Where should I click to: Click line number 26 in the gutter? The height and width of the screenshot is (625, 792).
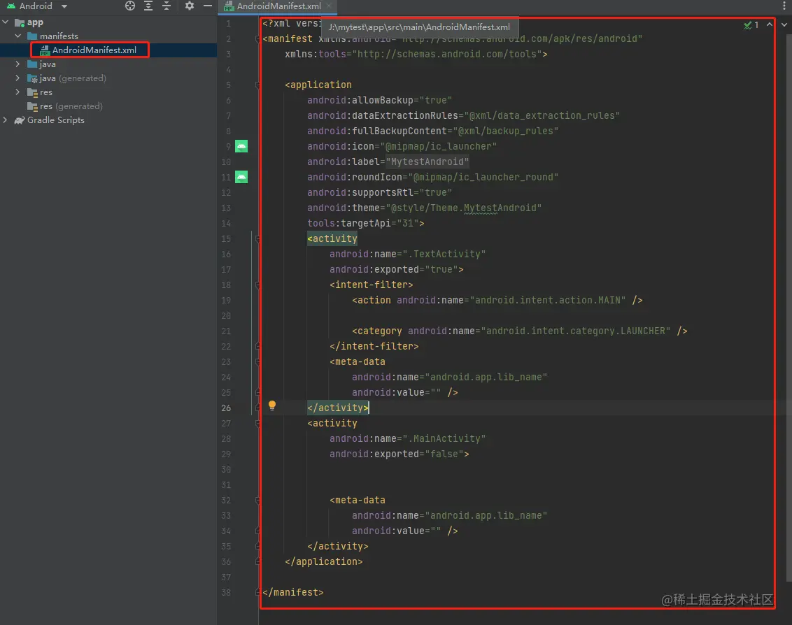coord(226,408)
